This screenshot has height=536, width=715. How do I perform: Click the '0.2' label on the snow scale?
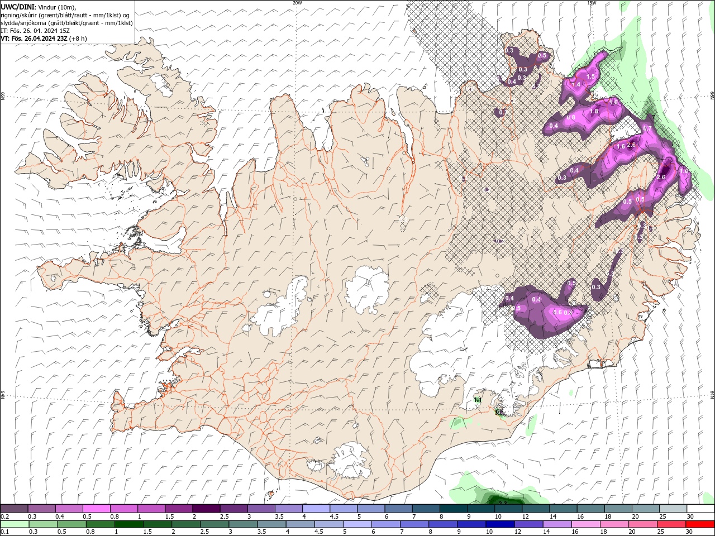4,516
